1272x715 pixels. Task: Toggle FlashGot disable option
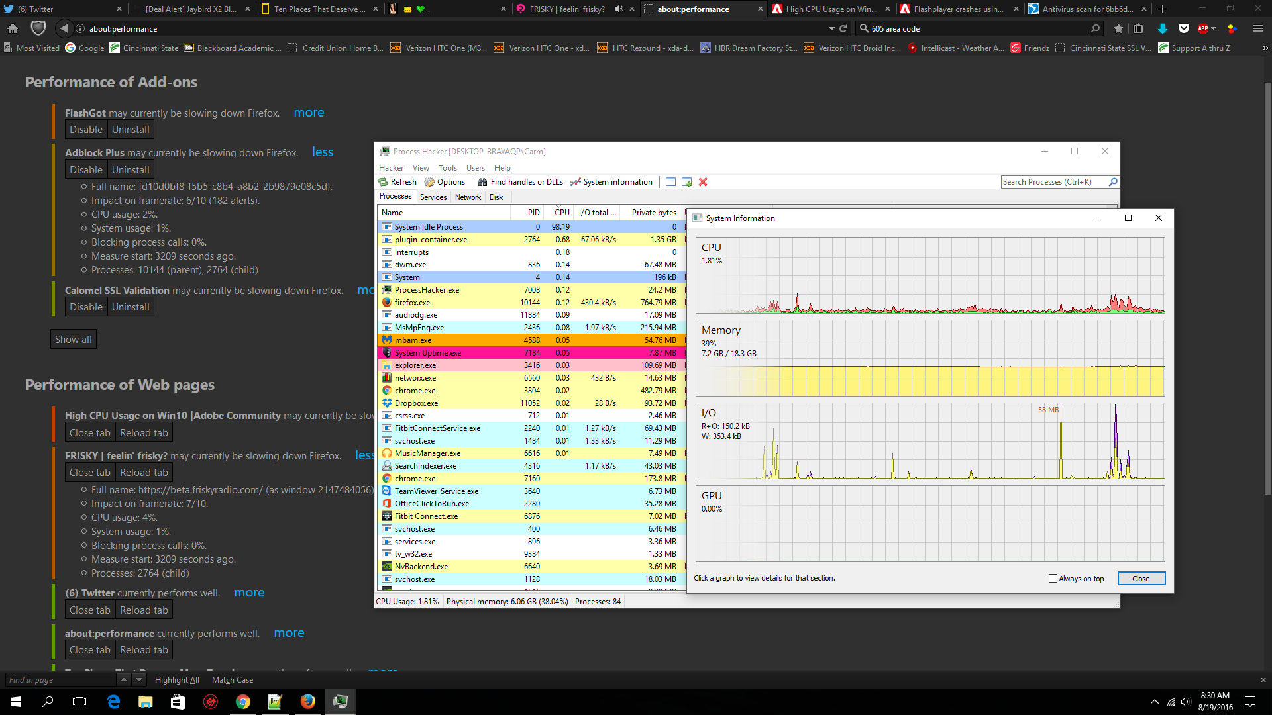85,129
